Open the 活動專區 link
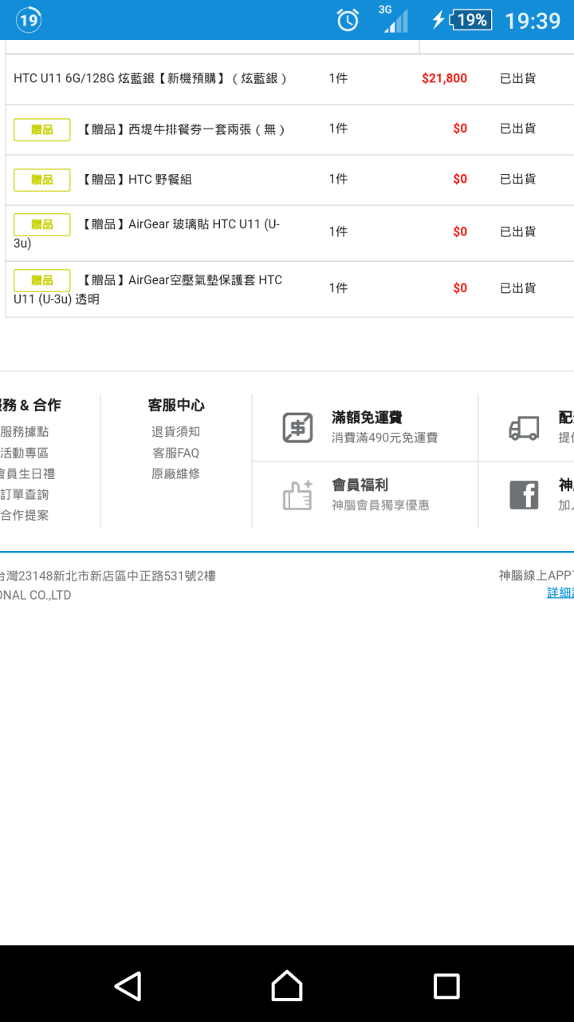 click(24, 453)
